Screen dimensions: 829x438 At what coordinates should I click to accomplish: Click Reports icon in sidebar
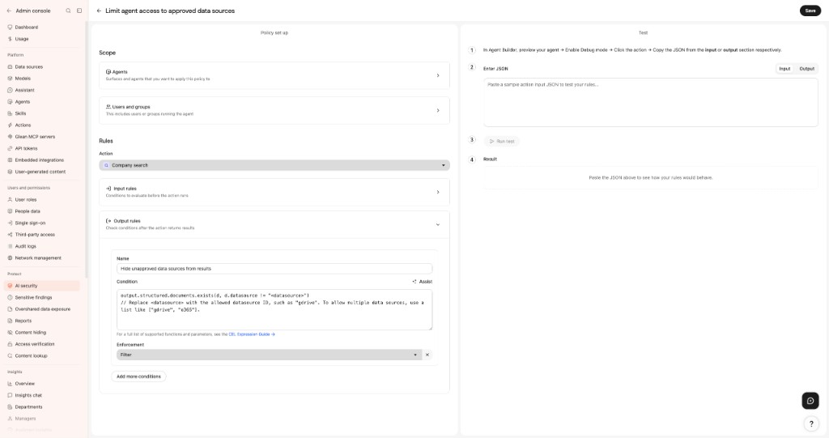pos(10,321)
